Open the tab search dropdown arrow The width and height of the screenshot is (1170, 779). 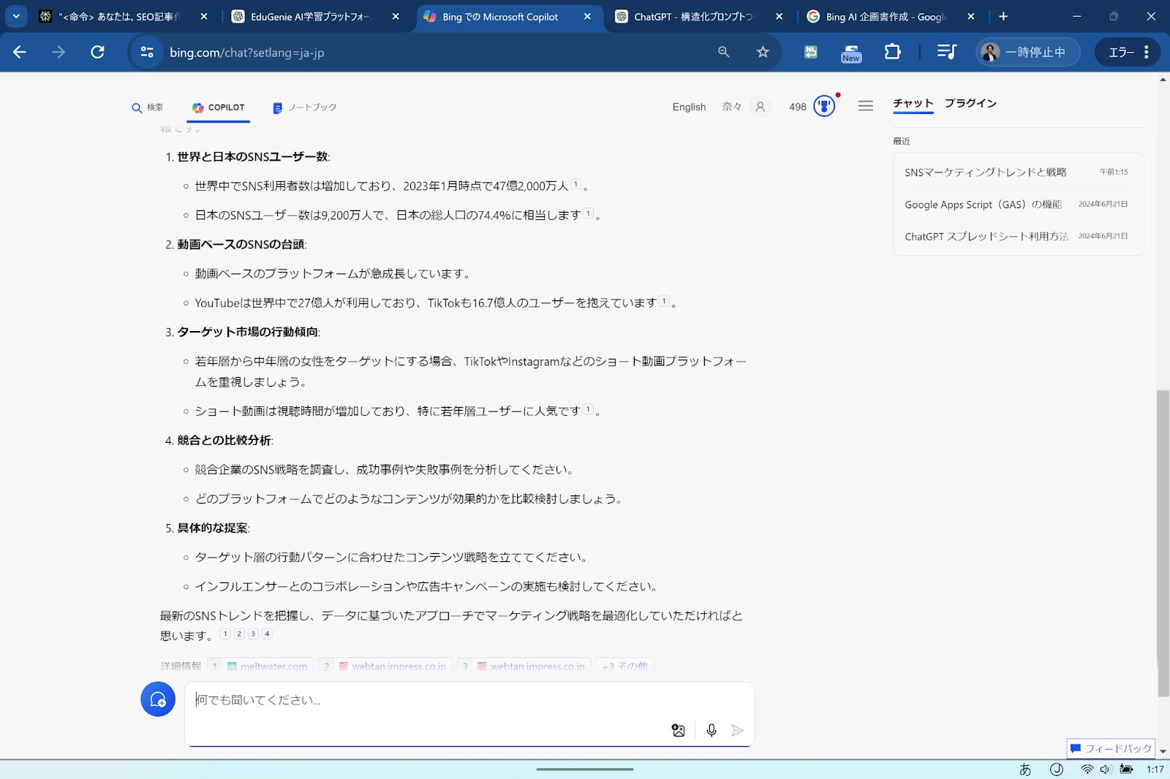tap(16, 16)
